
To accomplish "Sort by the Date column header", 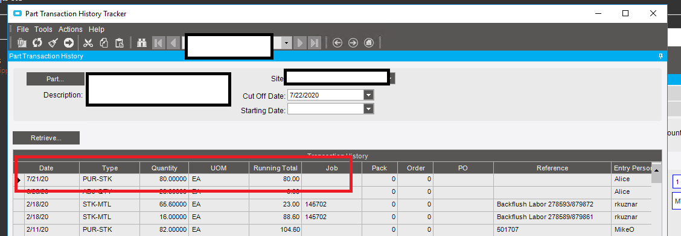I will [46, 168].
